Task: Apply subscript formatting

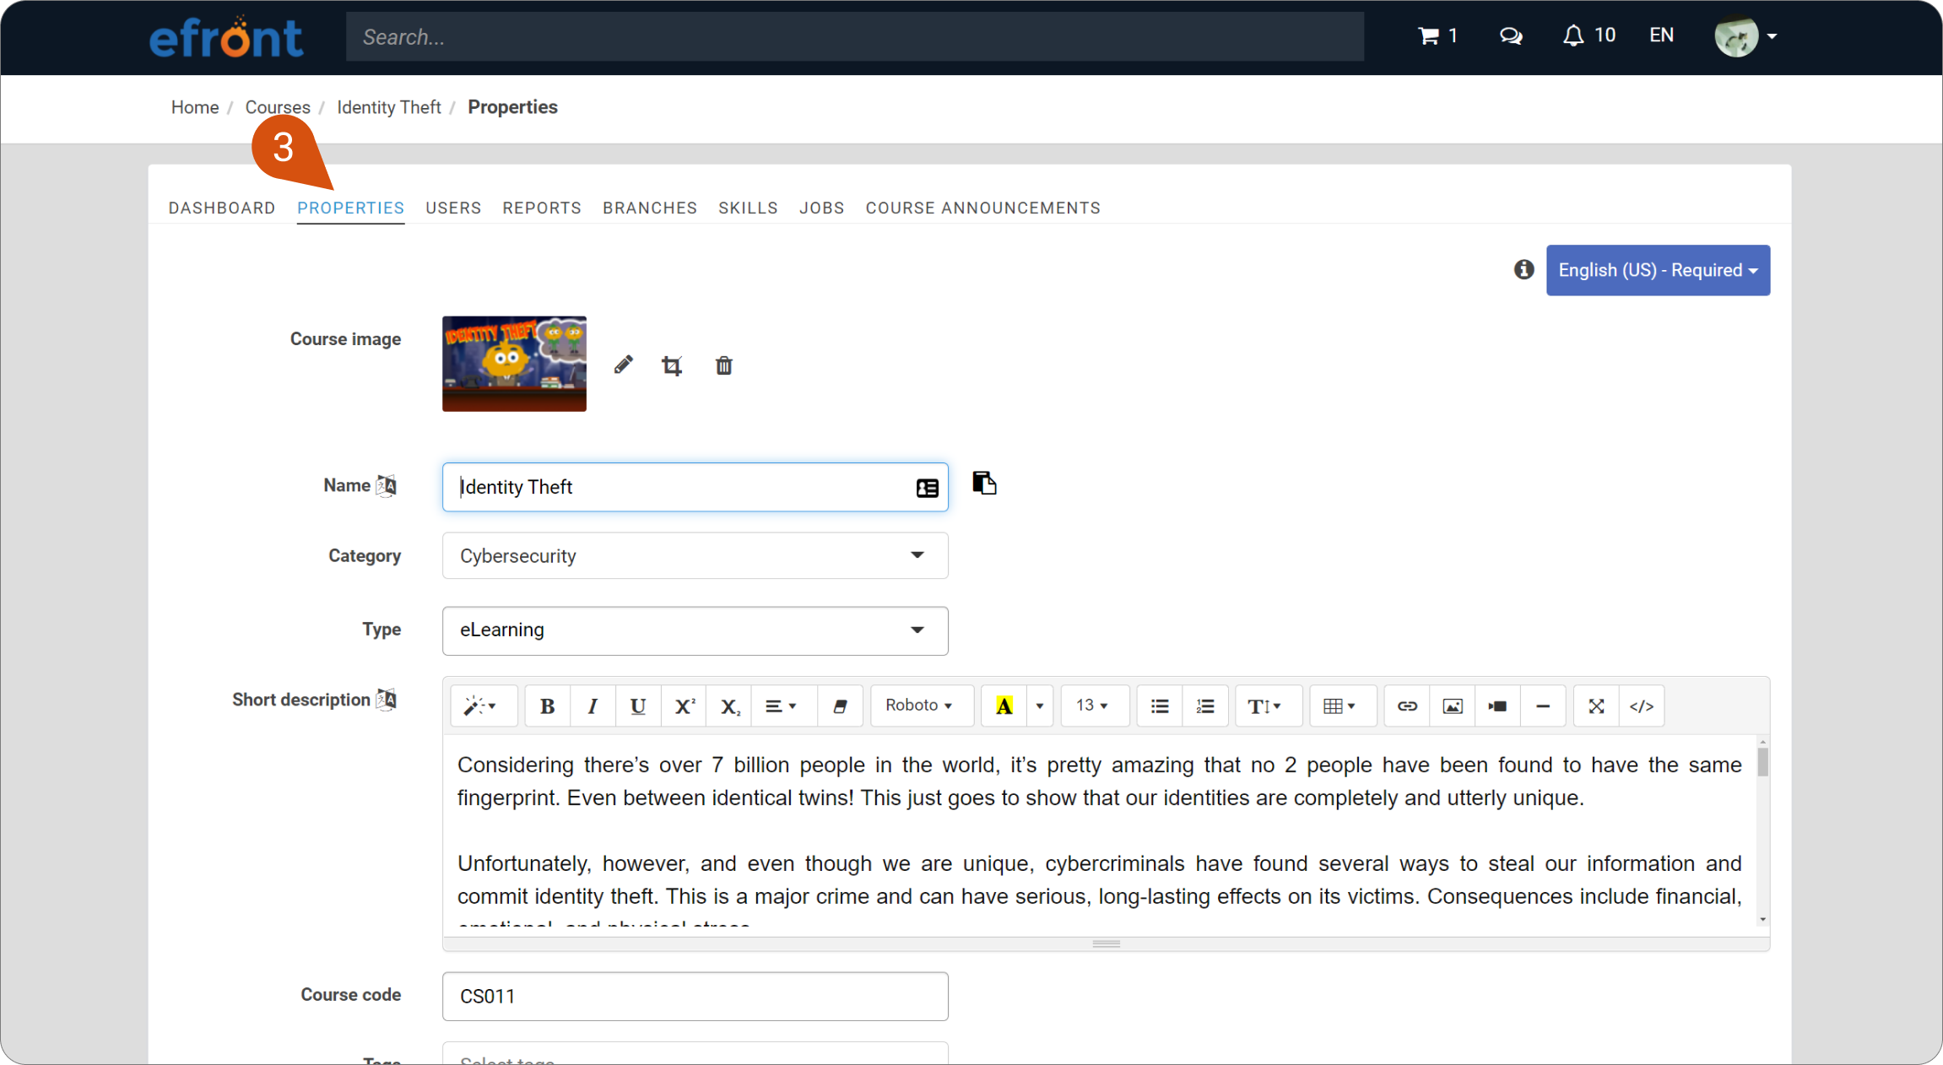Action: 729,706
